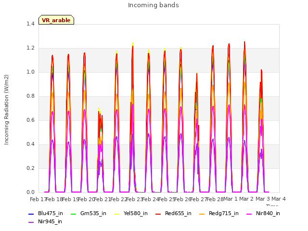Click the tallest red peak above Mar 2
This screenshot has height=231, width=308.
[x=244, y=43]
